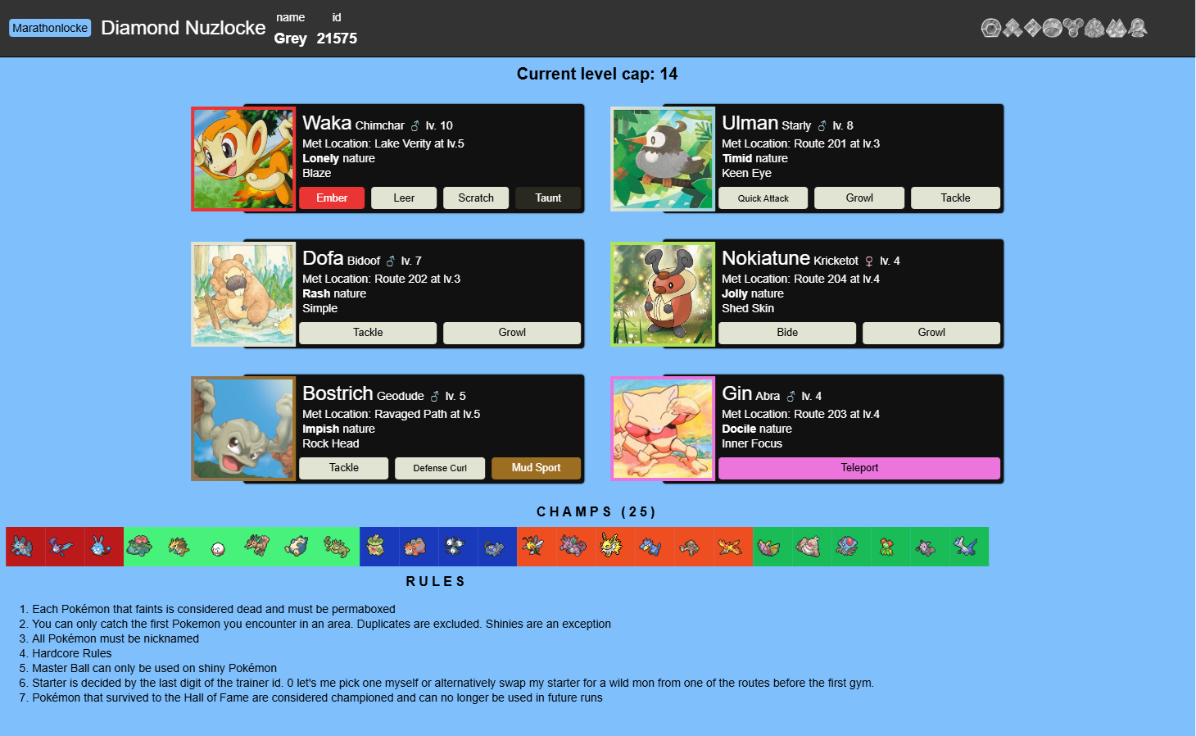
Task: Click Nokiatune's Bide move
Action: pyautogui.click(x=787, y=332)
